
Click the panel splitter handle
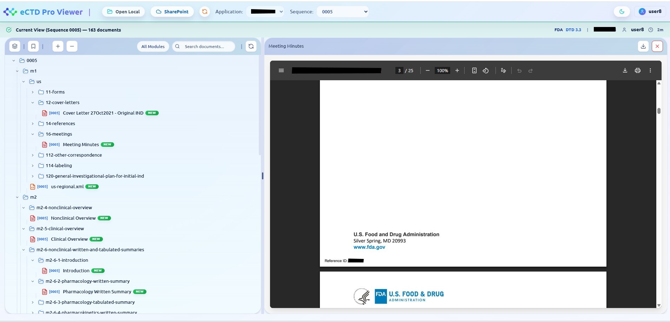tap(263, 176)
